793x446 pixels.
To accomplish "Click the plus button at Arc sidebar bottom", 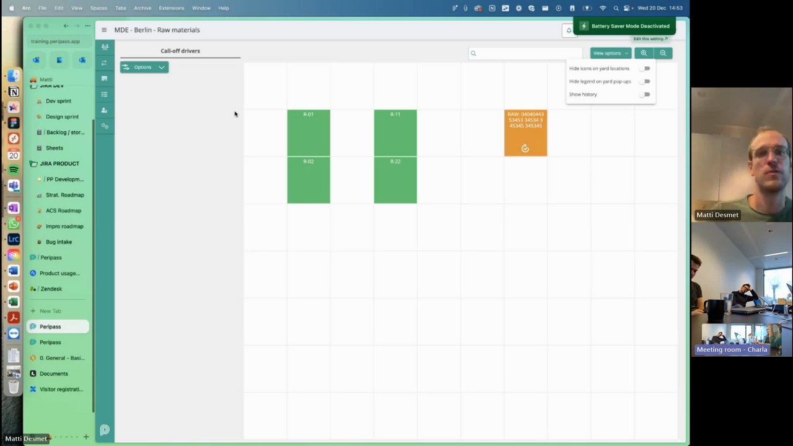I will click(86, 437).
